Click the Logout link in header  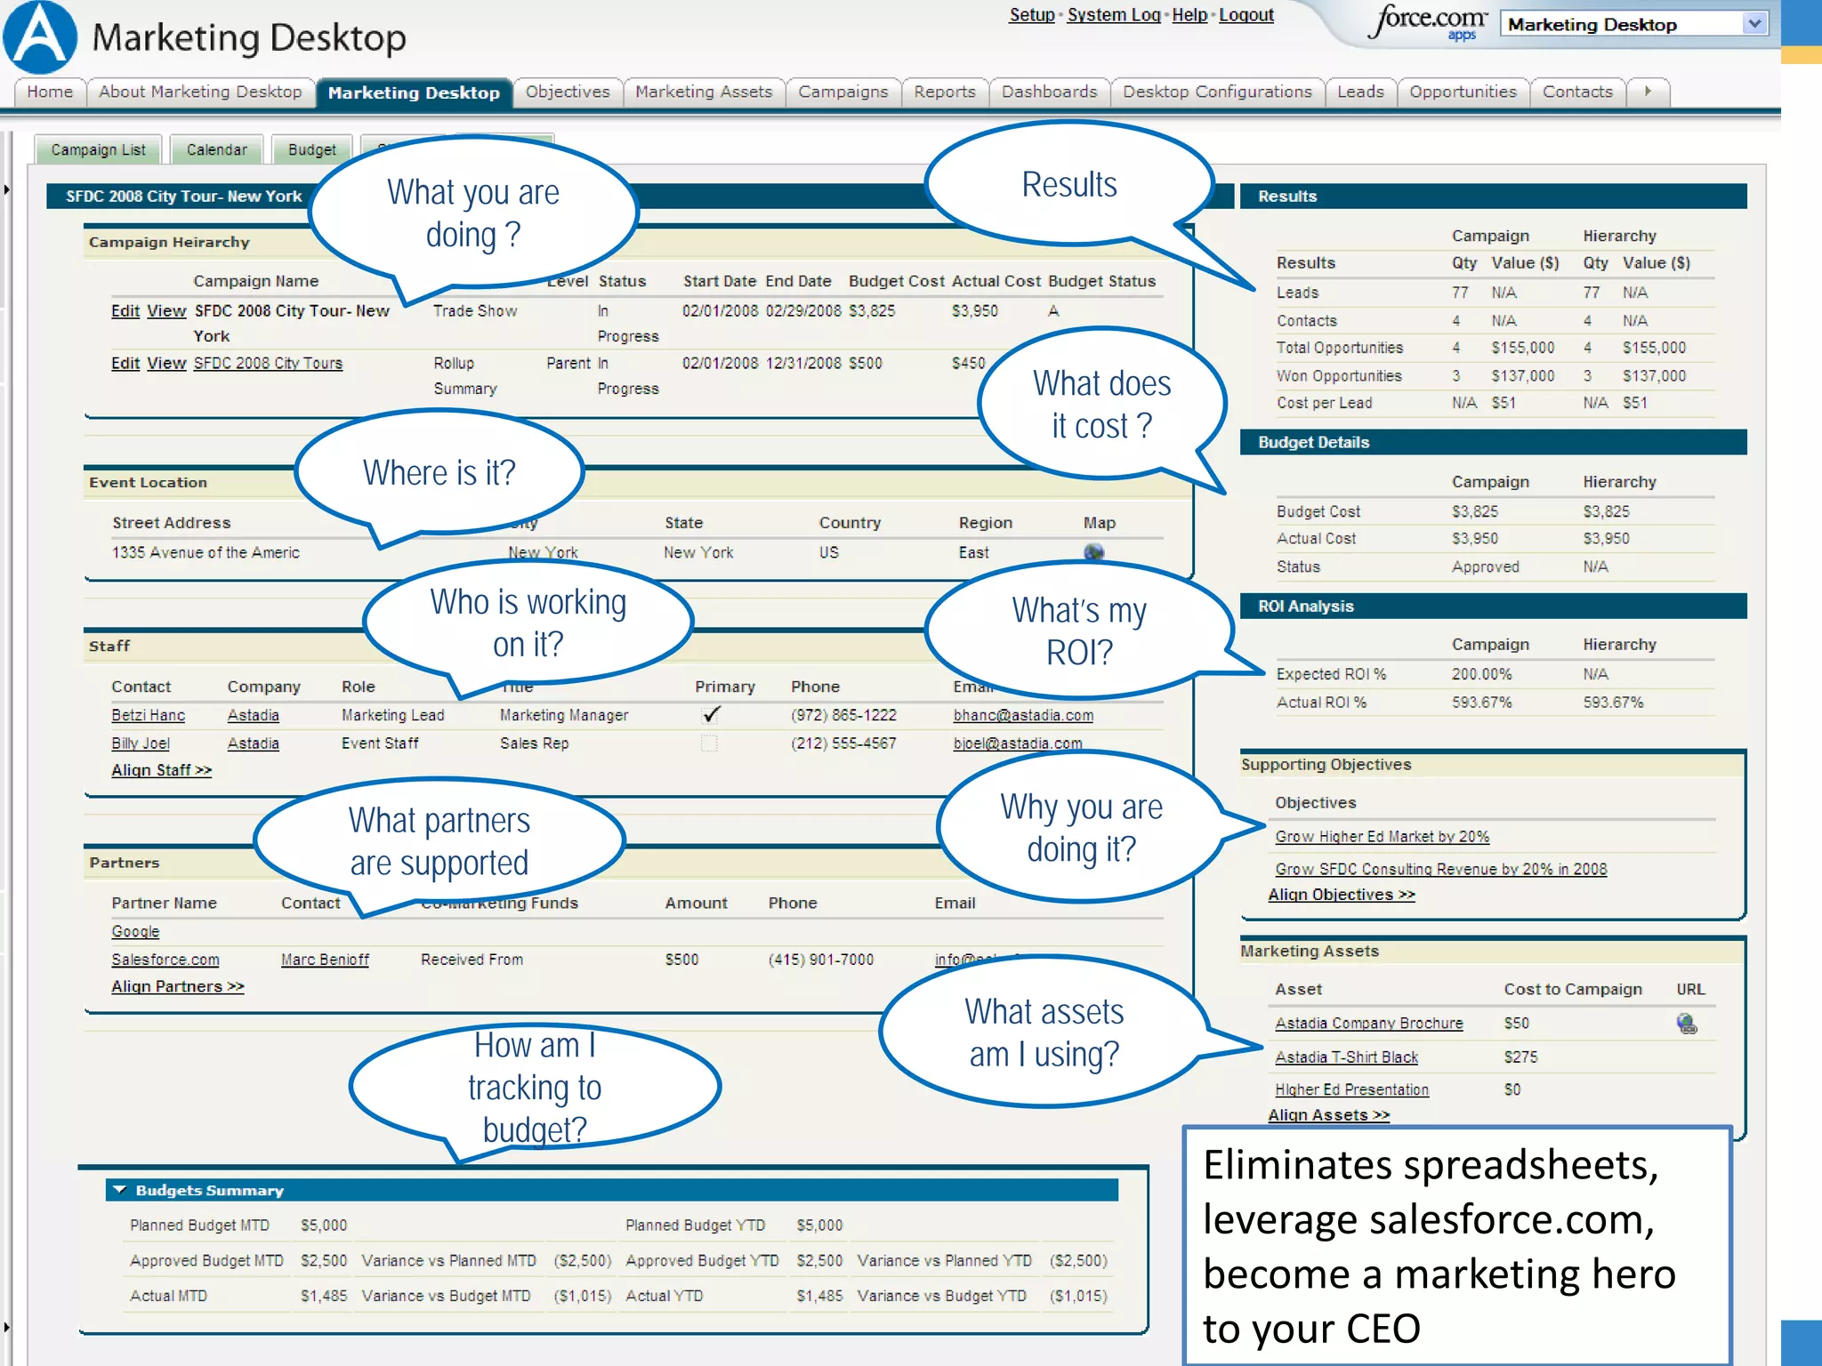(1246, 15)
